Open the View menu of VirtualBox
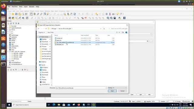The image size is (194, 109). coord(21,7)
